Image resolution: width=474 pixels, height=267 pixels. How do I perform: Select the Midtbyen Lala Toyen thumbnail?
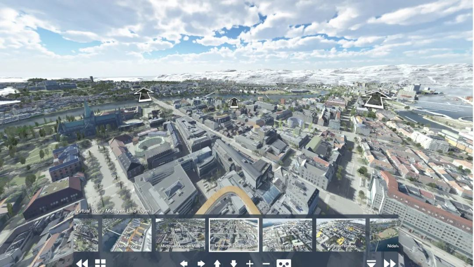233,235
